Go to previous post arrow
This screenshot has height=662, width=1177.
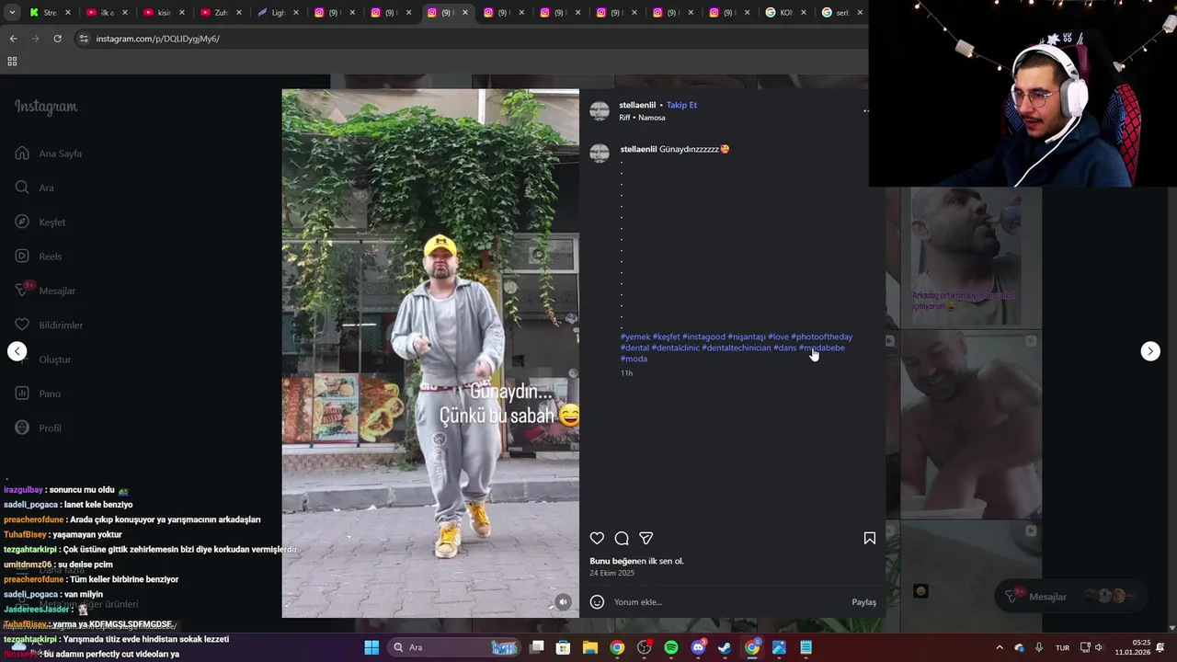point(17,351)
